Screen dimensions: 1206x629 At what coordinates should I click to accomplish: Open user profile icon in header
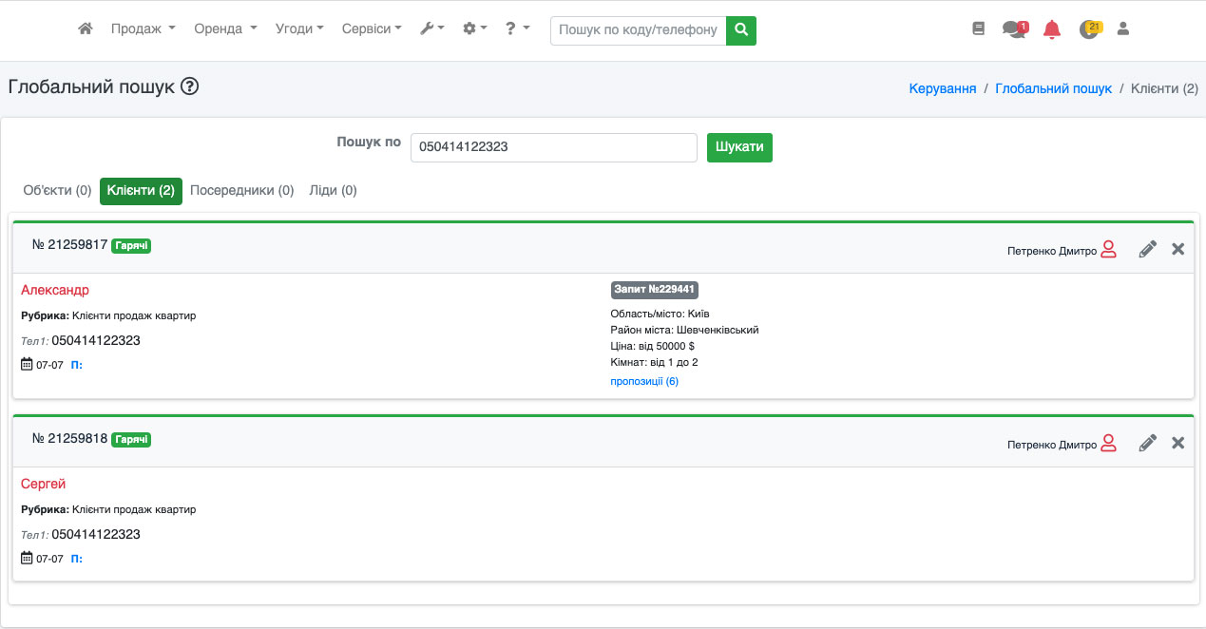click(x=1123, y=29)
